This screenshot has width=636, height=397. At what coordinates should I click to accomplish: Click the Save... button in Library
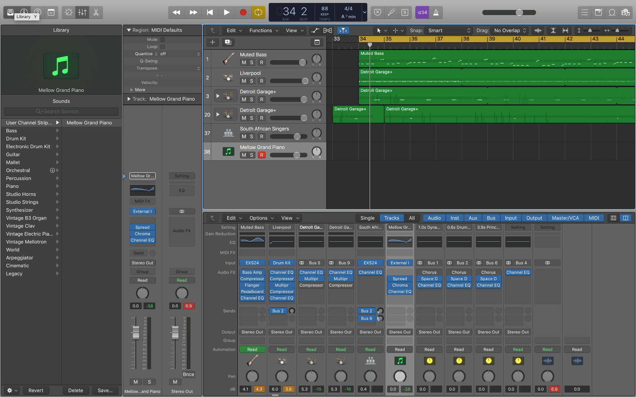tap(105, 390)
